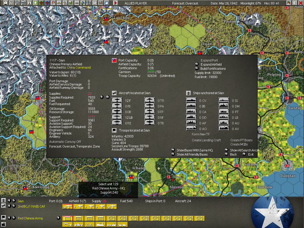304x228 pixels.
Task: Click the Sinyang Japanese base marker
Action: [169, 177]
